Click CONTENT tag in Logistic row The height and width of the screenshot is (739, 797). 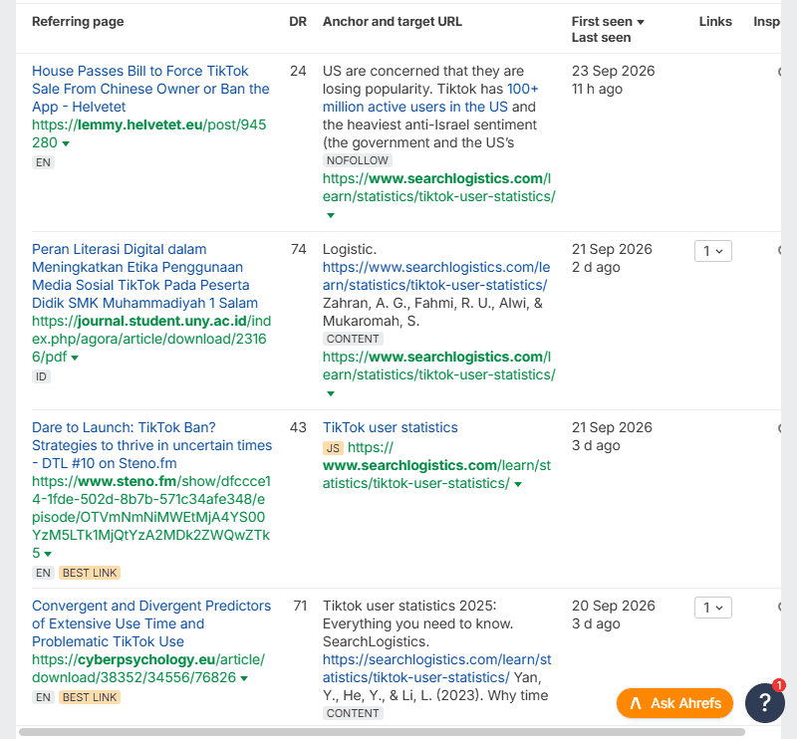[x=353, y=339]
